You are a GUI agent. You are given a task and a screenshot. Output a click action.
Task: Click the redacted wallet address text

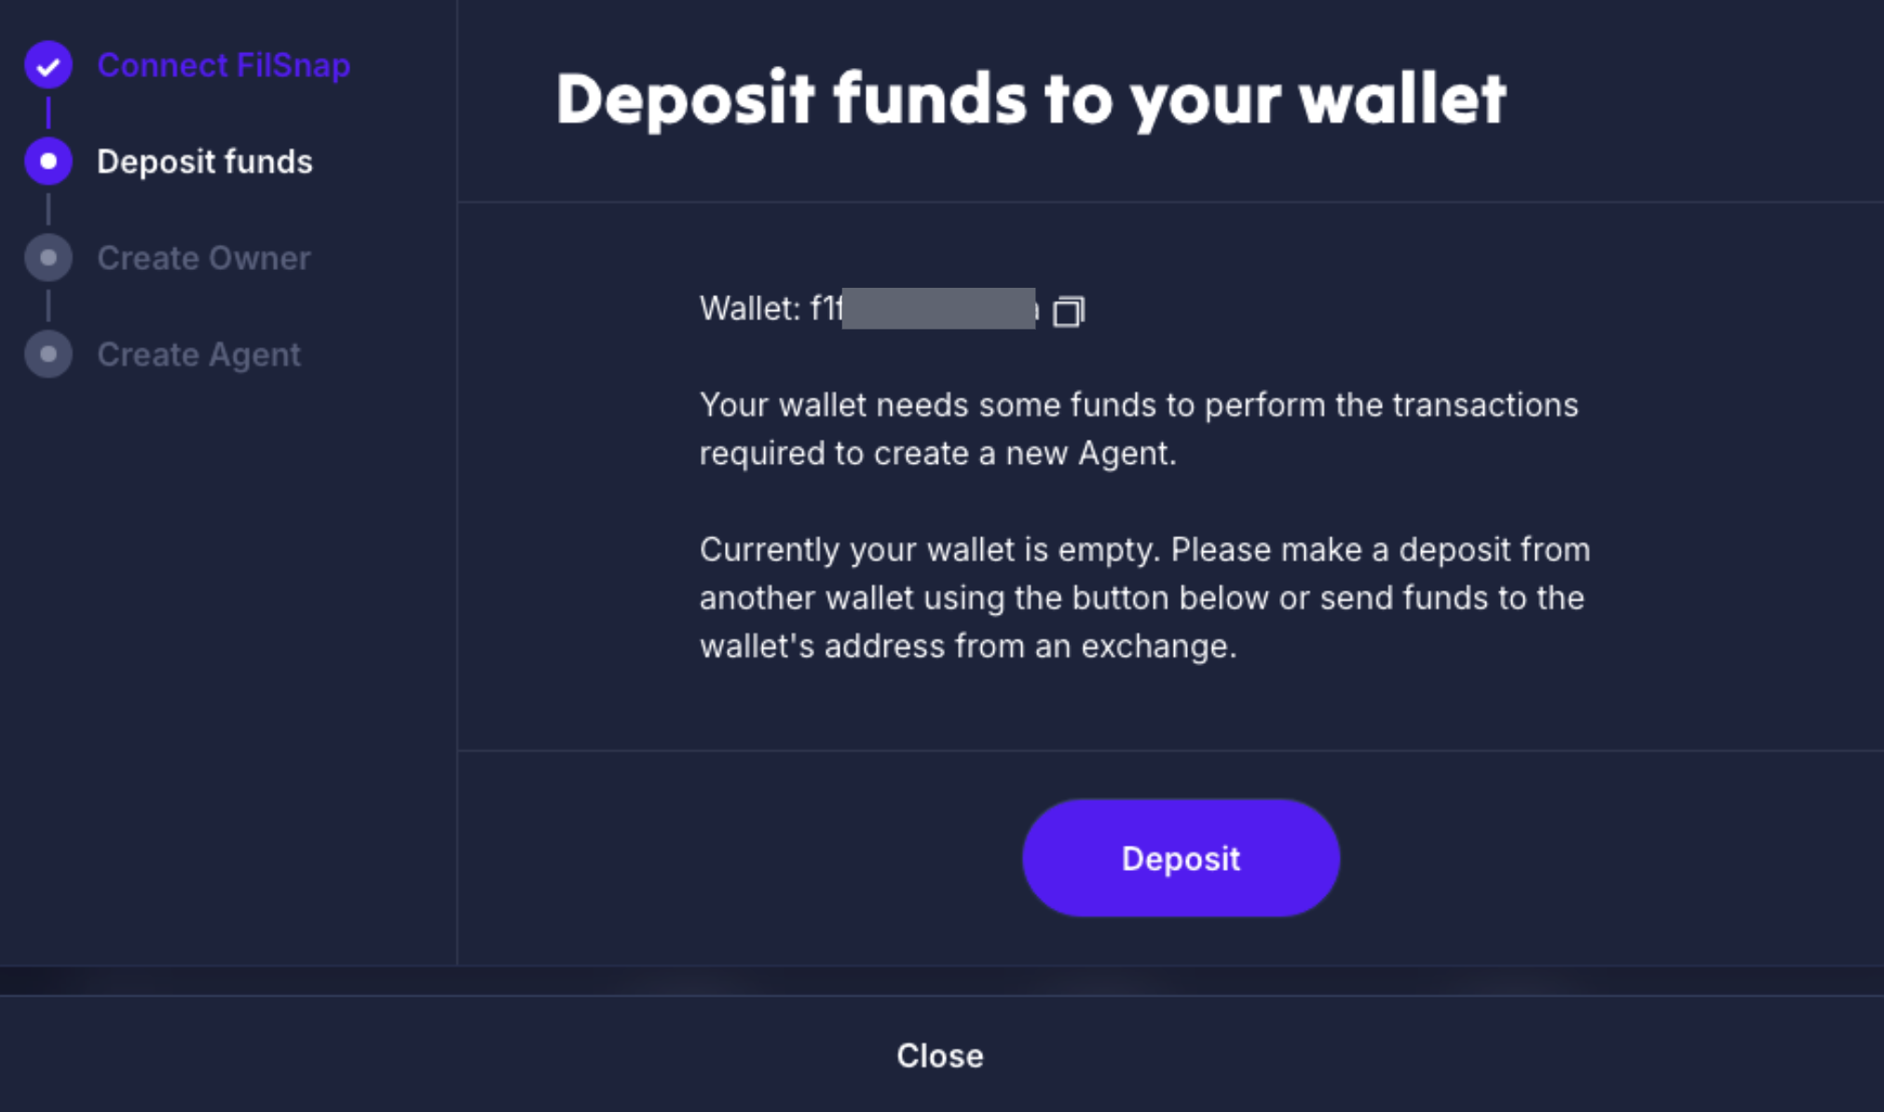(937, 308)
